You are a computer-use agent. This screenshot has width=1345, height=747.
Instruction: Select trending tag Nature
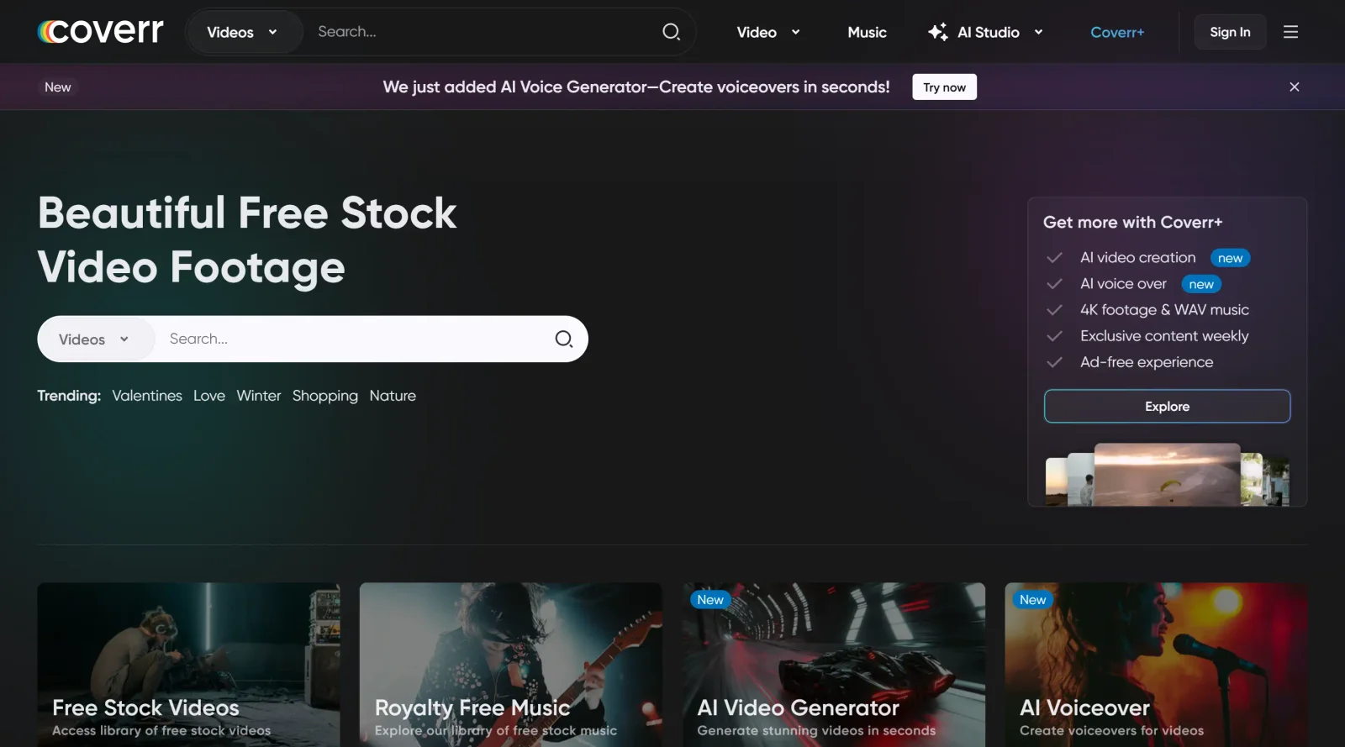[x=393, y=396]
